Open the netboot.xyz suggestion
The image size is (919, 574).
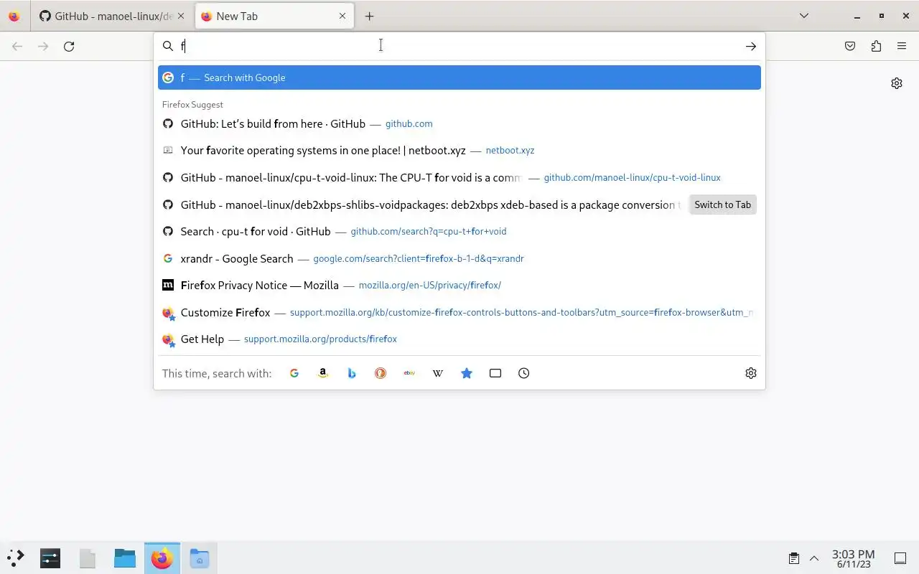coord(459,151)
